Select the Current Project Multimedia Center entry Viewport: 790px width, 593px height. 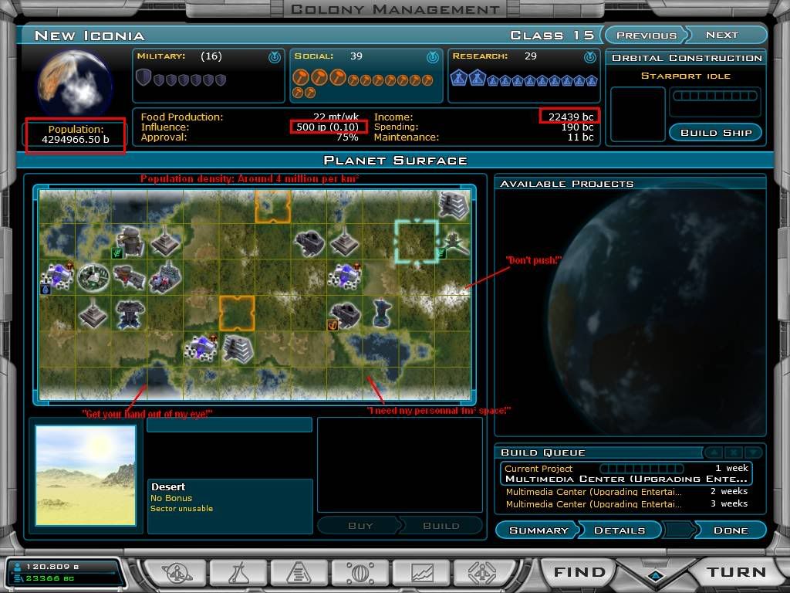tap(626, 473)
